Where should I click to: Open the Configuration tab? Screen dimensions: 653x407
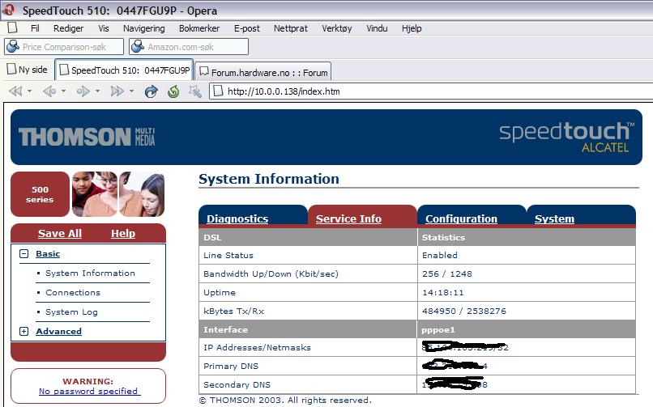coord(461,218)
